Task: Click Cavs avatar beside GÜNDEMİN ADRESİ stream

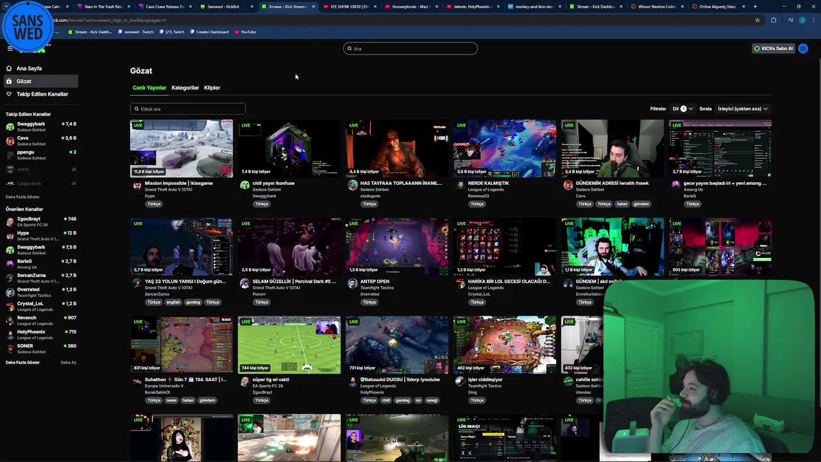Action: tap(568, 185)
